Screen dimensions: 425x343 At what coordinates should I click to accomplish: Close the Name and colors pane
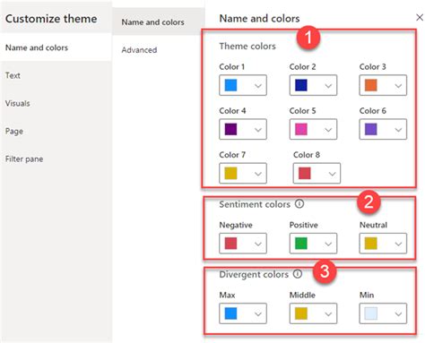tap(420, 18)
